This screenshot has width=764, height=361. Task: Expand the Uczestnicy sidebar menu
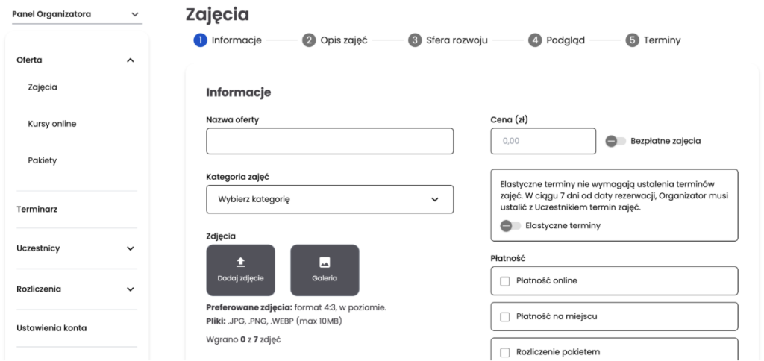tap(131, 248)
